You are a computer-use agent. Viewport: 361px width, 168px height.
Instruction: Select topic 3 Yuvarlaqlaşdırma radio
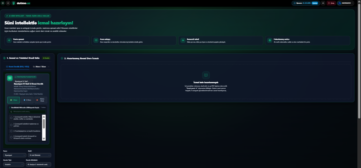coord(11,131)
